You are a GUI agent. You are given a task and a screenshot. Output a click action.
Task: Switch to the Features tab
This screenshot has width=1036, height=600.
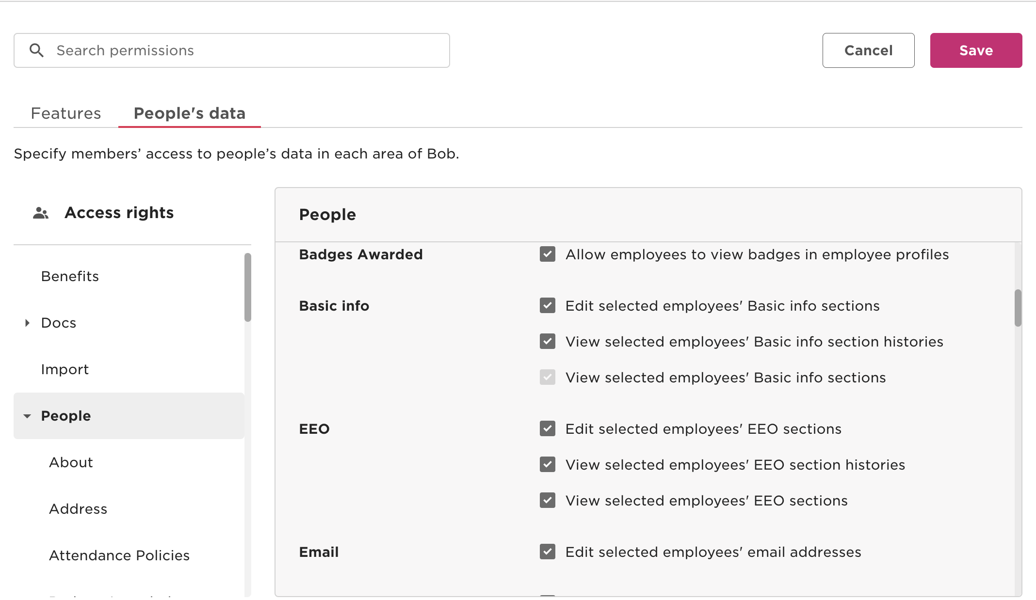65,113
